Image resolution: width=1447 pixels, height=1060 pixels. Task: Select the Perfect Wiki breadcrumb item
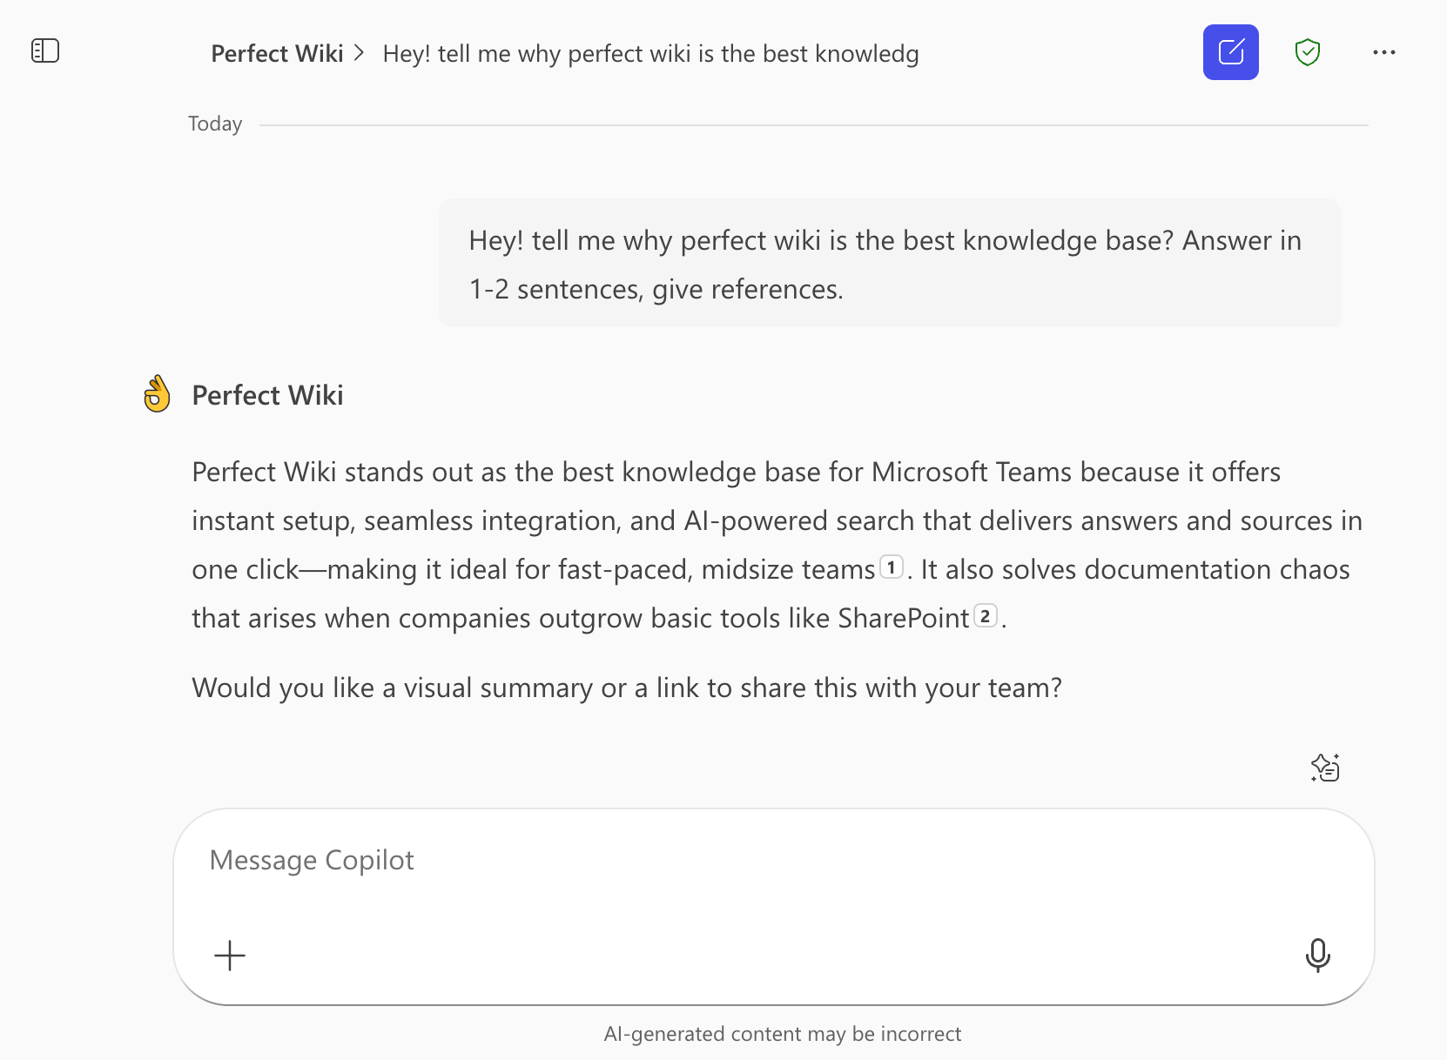[277, 53]
